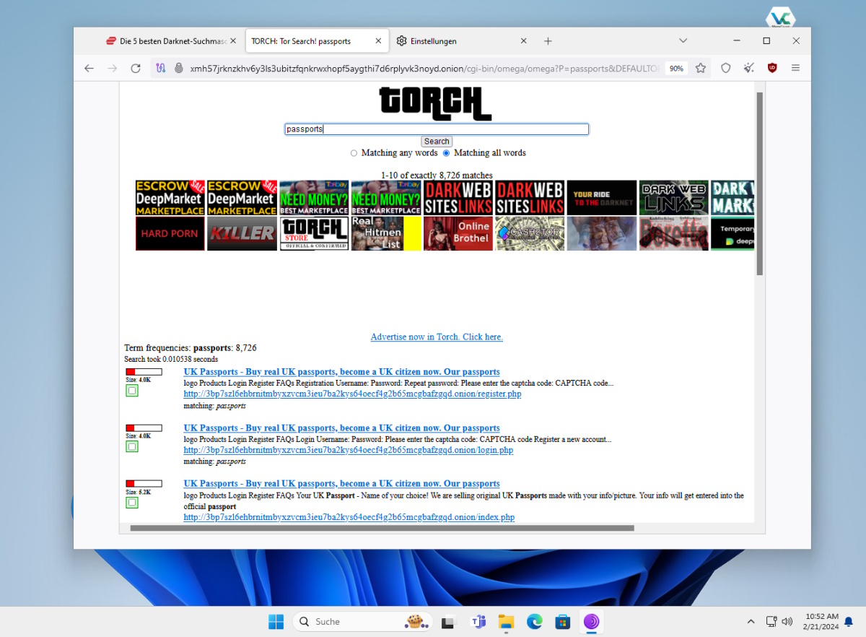Click the relevance bar of the login.php result
The image size is (866, 637).
pos(144,428)
